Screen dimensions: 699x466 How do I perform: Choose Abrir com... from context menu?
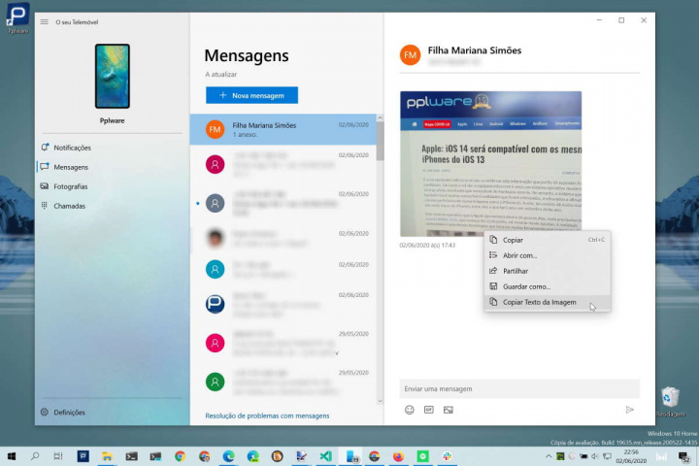519,255
